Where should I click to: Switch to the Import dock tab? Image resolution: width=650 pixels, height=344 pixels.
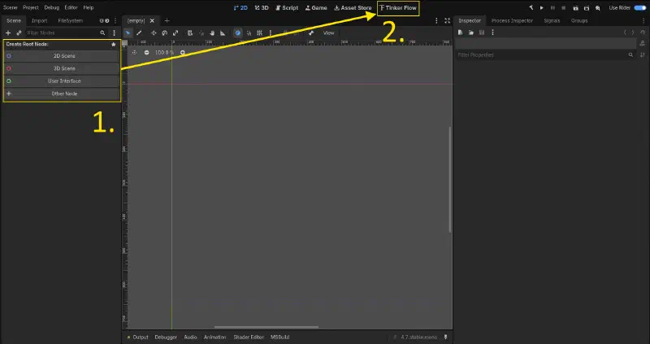click(x=39, y=21)
